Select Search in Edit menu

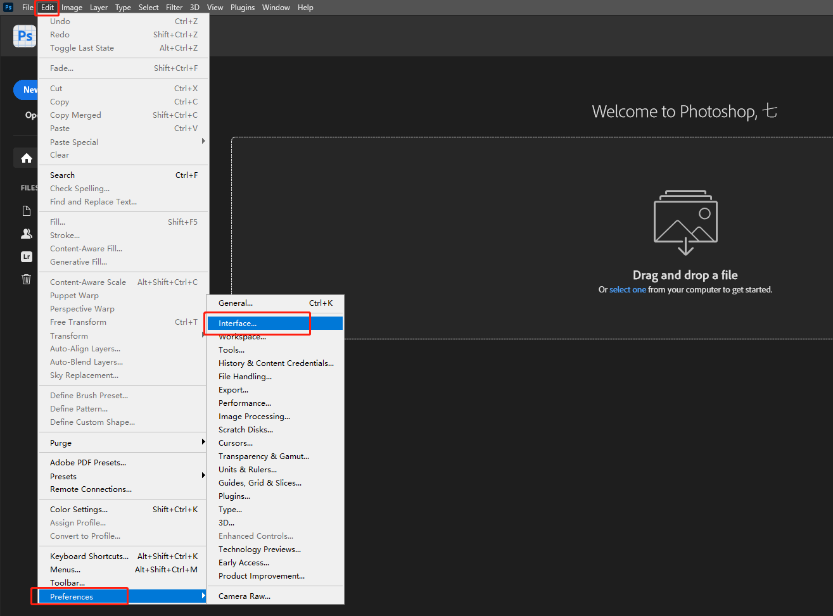click(x=124, y=175)
